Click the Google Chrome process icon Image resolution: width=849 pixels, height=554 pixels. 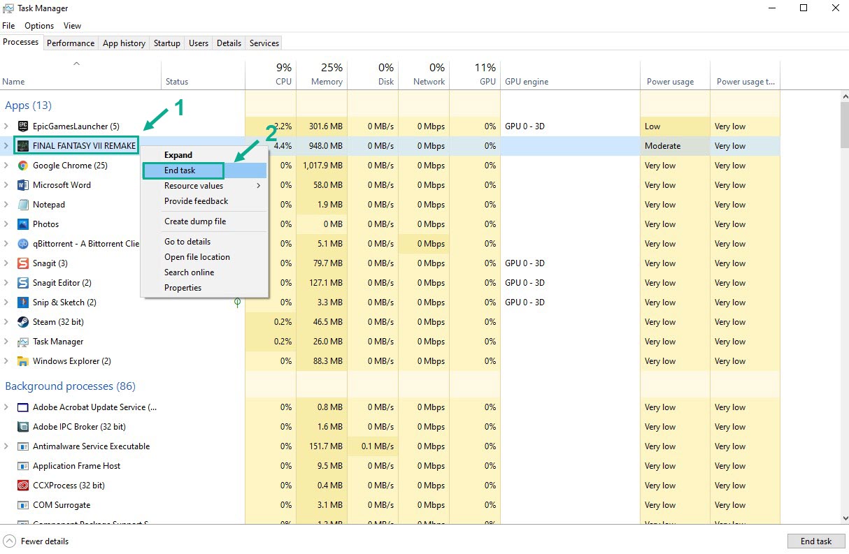pos(22,166)
